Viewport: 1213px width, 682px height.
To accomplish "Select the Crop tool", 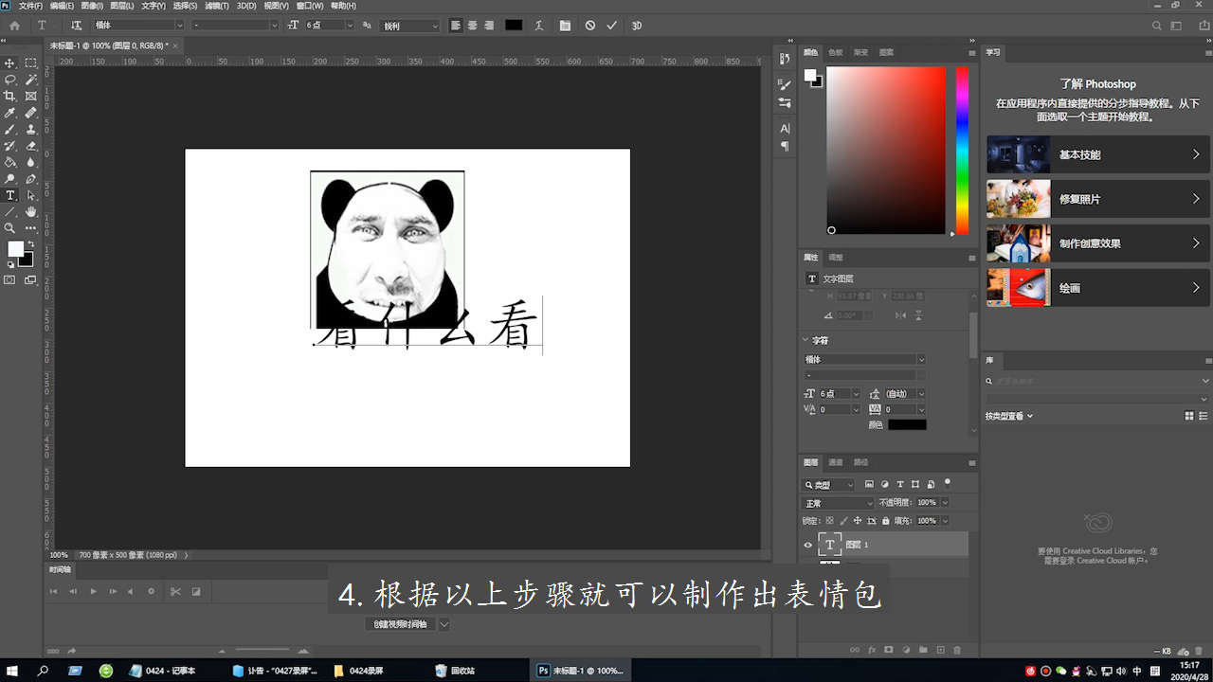I will coord(10,97).
